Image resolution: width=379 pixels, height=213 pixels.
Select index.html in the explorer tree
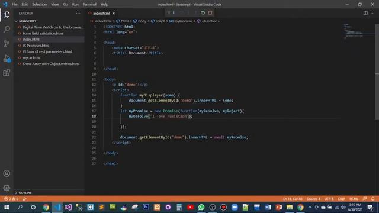coord(31,40)
